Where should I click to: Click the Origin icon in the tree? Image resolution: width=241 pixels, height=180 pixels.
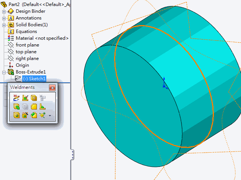point(11,65)
